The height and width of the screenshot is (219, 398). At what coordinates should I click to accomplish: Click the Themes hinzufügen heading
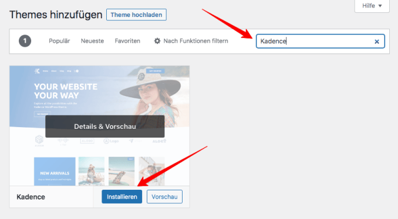pyautogui.click(x=56, y=15)
